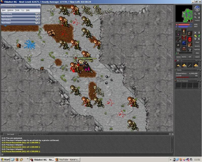Expand the Cave Hunting section

pyautogui.click(x=36, y=13)
